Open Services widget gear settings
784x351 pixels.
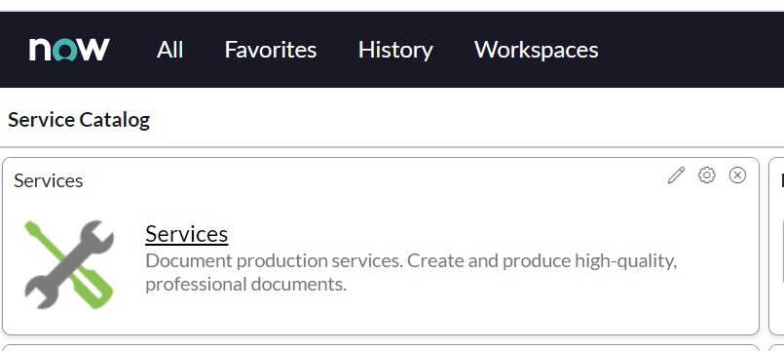coord(706,175)
